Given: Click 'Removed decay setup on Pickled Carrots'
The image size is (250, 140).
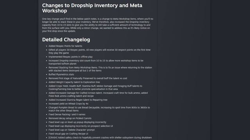Looking at the screenshot, I should [x=70, y=118].
